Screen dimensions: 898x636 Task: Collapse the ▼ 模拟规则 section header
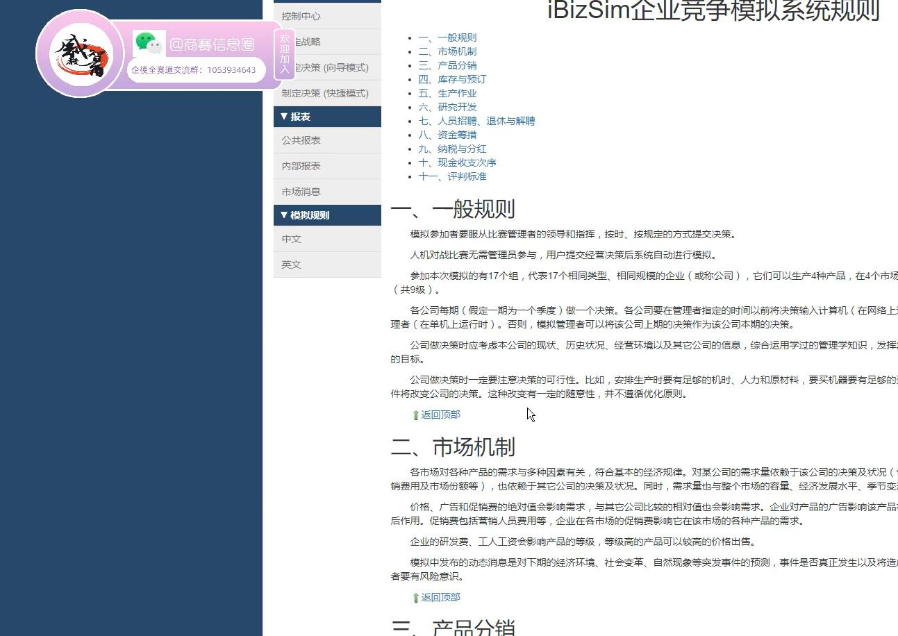[327, 215]
